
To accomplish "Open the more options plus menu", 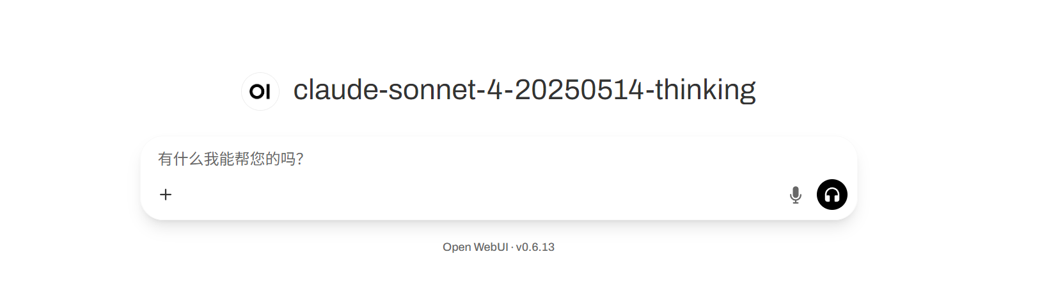I will (x=166, y=195).
